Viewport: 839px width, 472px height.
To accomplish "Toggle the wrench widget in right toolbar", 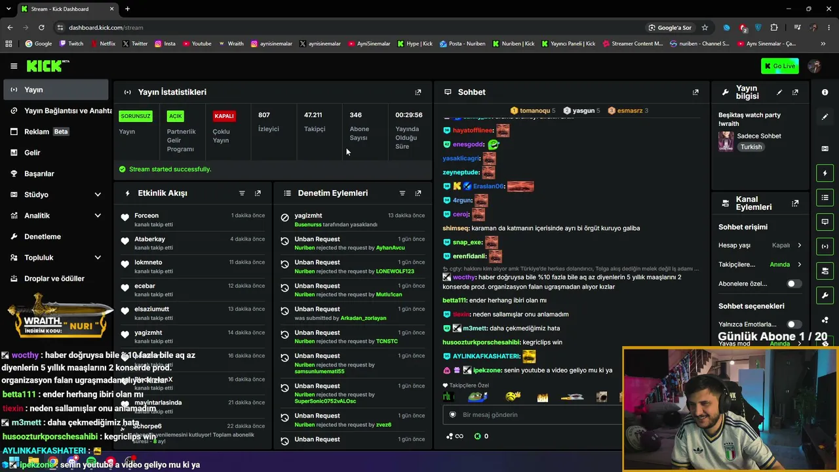I will [x=825, y=296].
